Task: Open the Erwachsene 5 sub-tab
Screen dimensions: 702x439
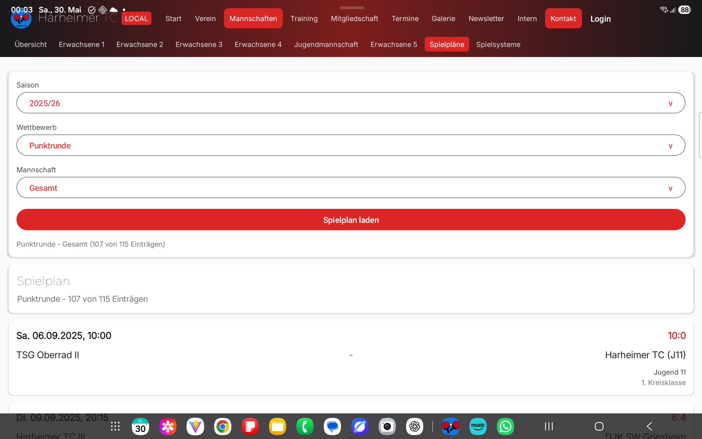Action: tap(394, 44)
